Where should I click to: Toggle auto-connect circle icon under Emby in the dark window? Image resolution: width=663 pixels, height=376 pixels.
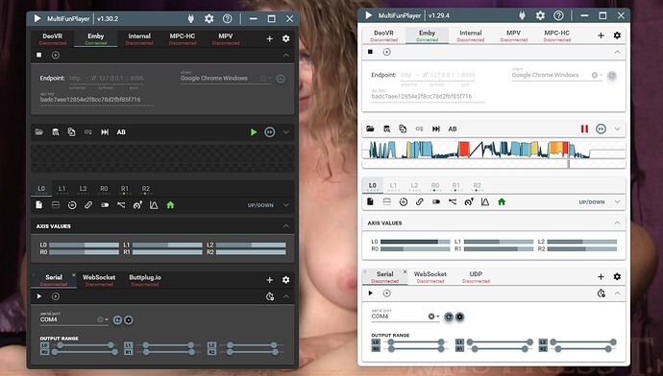tap(56, 55)
